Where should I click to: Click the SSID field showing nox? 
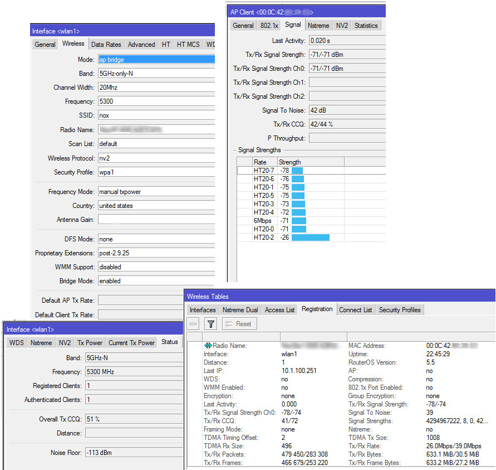click(156, 115)
